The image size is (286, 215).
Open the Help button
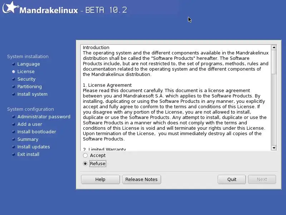click(100, 180)
